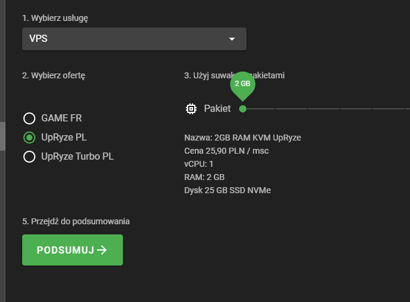Viewport: 410px width, 302px height.
Task: Click the PODSUMUJ button text
Action: [65, 250]
